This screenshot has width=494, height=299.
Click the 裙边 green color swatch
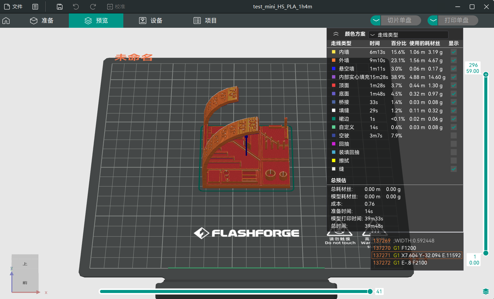point(334,119)
